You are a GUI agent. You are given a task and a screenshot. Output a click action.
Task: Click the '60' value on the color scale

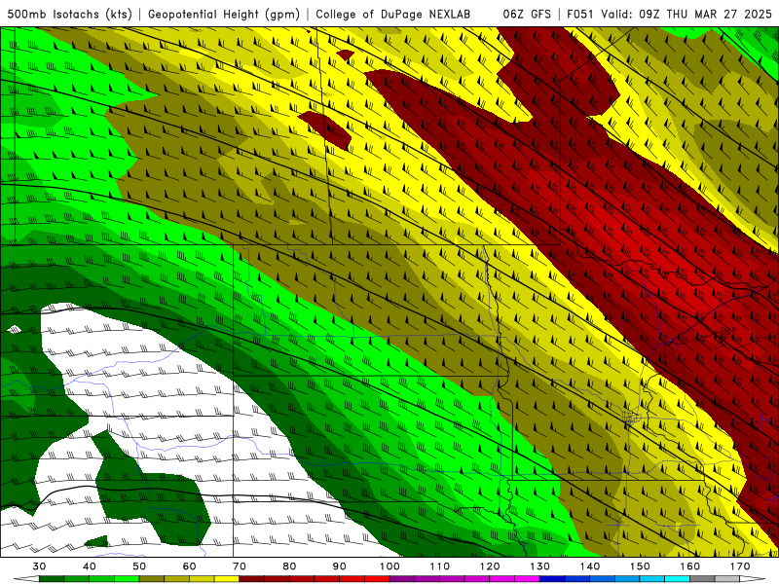(x=189, y=566)
